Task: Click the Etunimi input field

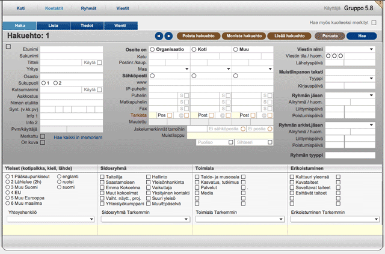Action: pos(72,49)
